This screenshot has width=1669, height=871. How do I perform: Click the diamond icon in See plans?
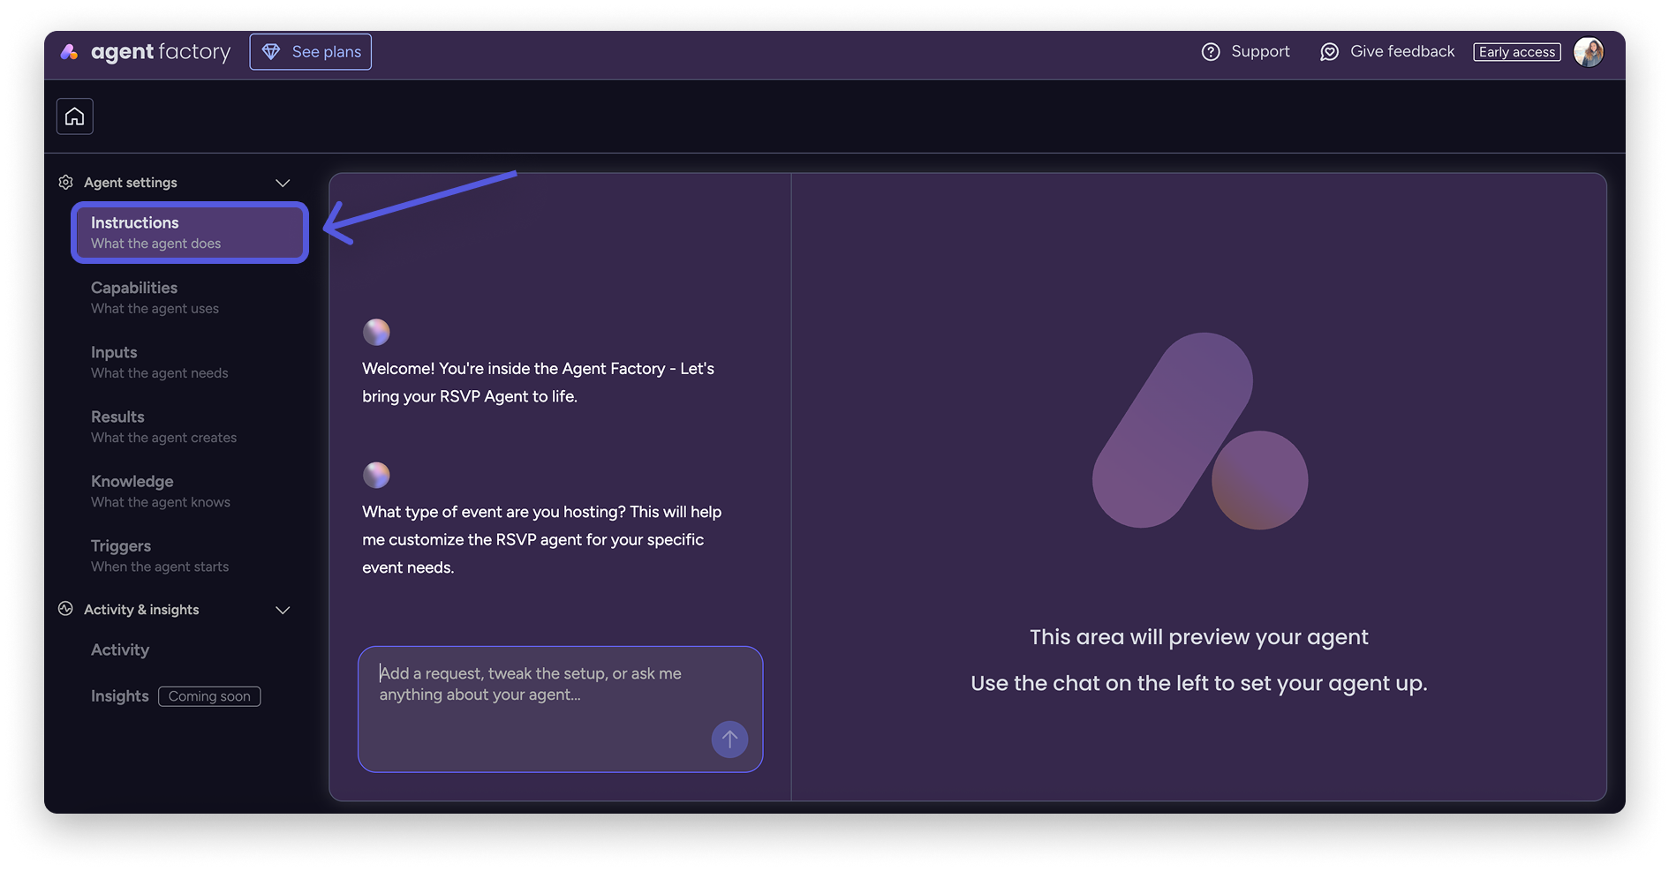tap(271, 52)
